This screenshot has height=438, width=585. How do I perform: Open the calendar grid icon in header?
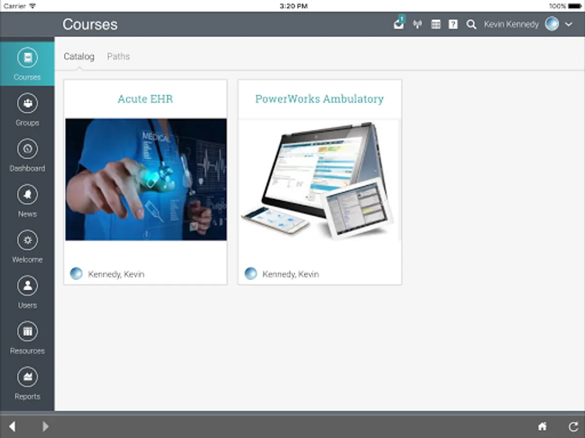(436, 24)
